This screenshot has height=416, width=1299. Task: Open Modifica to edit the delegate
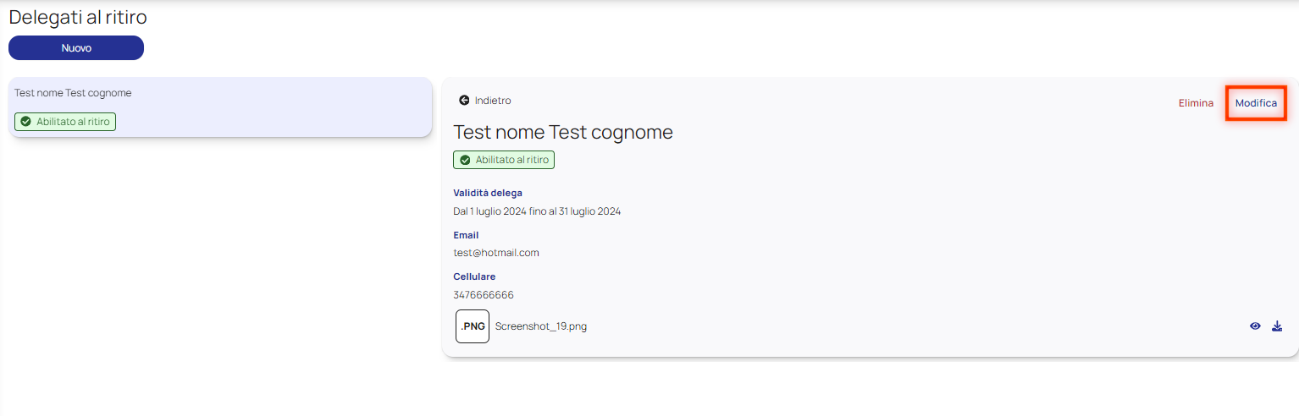point(1256,103)
